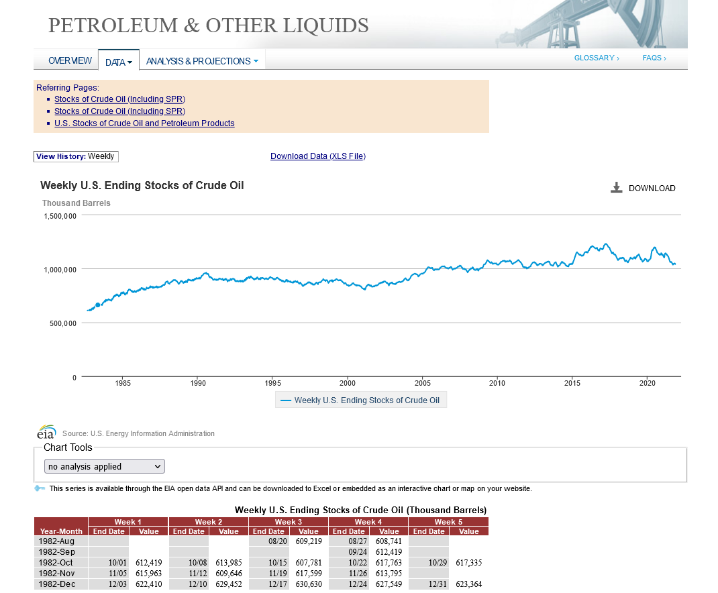The height and width of the screenshot is (593, 718).
Task: Select the 1982-Sep row label
Action: coord(57,552)
